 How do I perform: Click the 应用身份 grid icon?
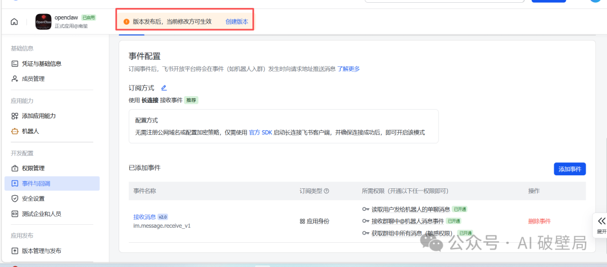click(x=302, y=221)
